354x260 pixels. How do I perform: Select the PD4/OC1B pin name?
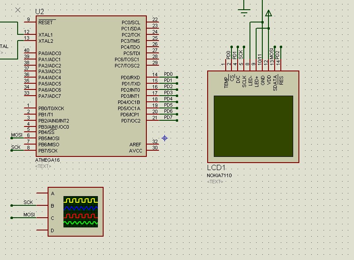[x=129, y=102]
